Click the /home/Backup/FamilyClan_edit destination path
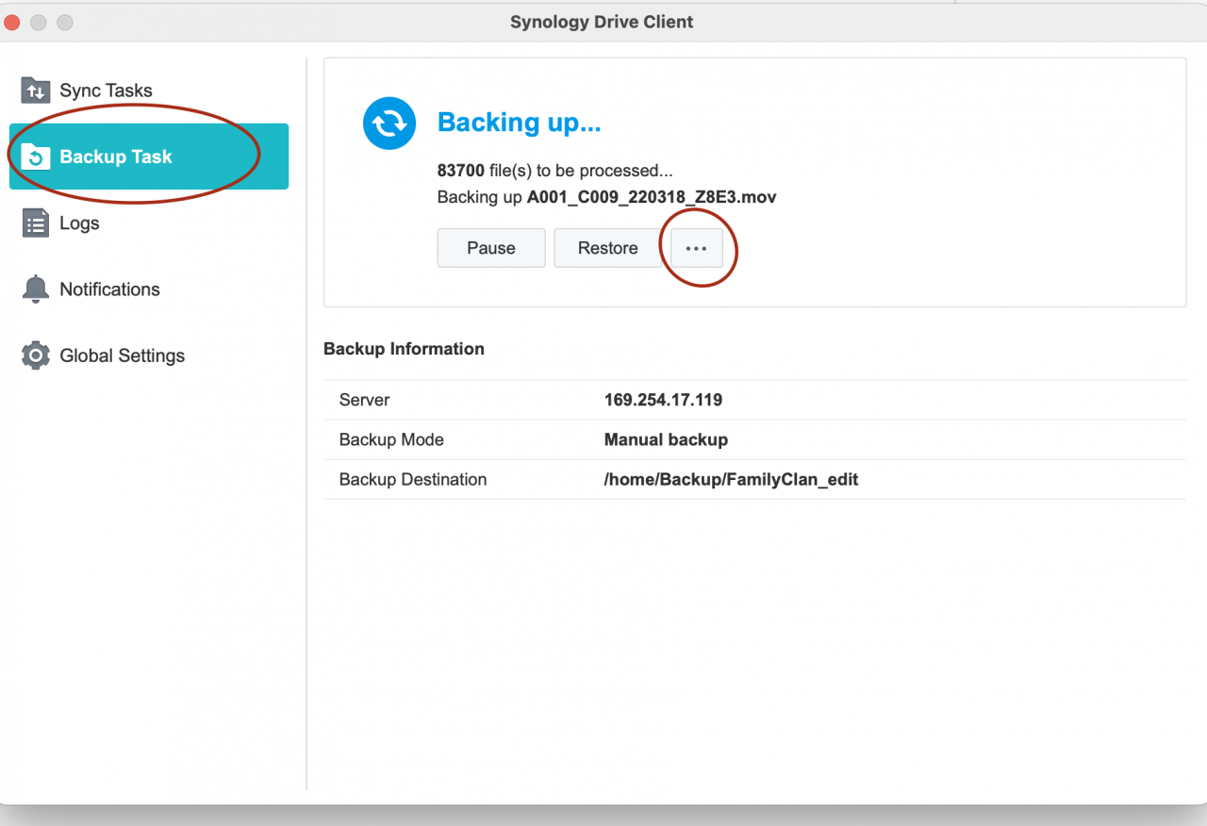This screenshot has height=826, width=1207. 731,479
